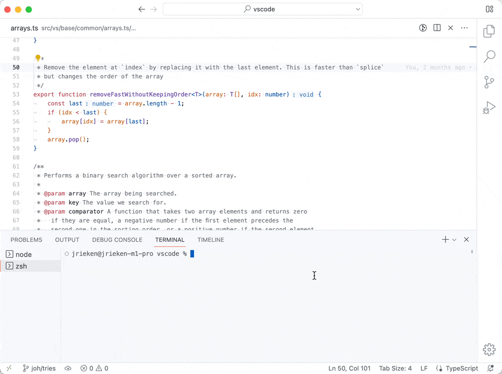This screenshot has height=374, width=502.
Task: Toggle fold for removeFastWithoutKeepingOrder function
Action: (27, 95)
